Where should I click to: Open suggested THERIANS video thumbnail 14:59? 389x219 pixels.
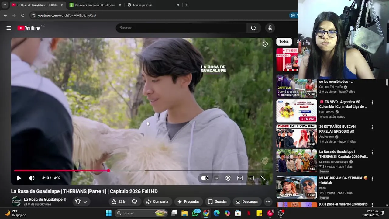[297, 161]
